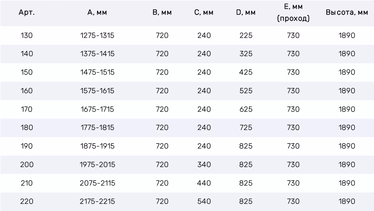This screenshot has height=211, width=374.
Task: Click the 1375-1415 range cell
Action: click(x=97, y=54)
